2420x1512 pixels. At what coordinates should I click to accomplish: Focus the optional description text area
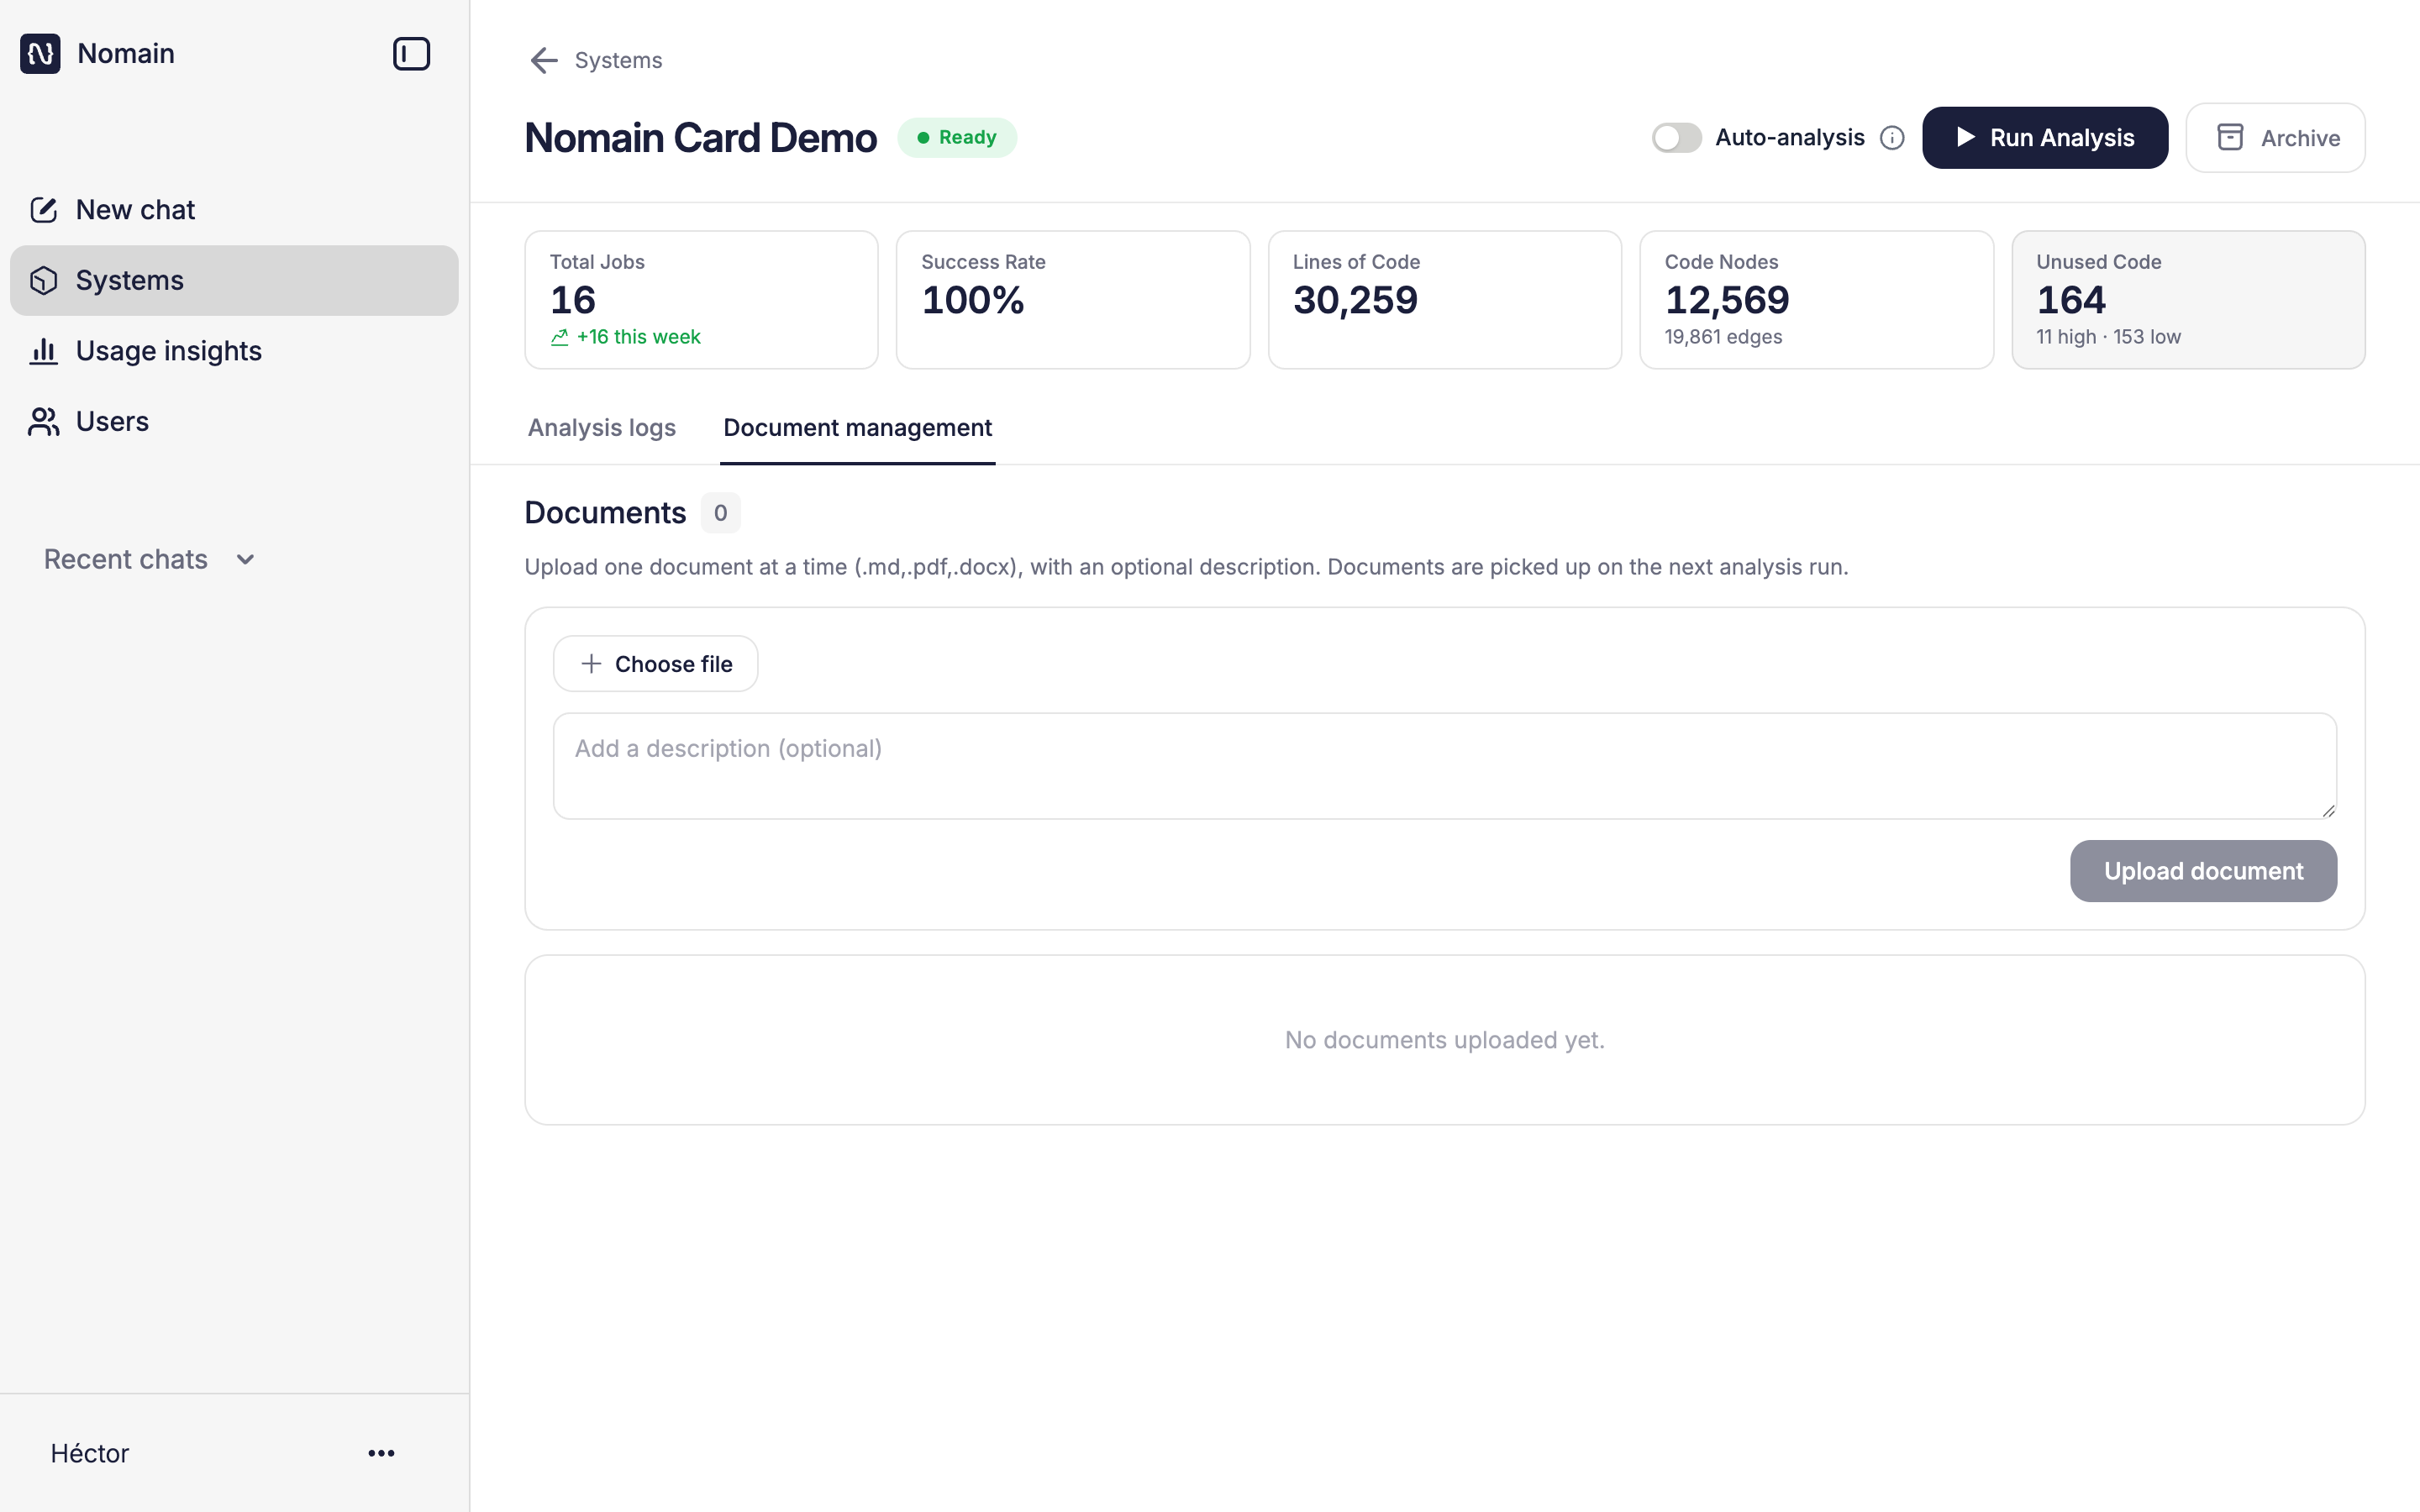click(1445, 766)
